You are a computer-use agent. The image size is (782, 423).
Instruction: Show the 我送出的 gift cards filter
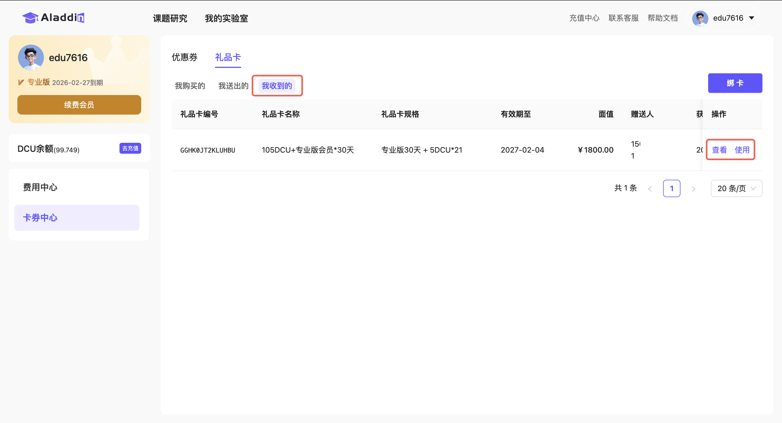pyautogui.click(x=233, y=86)
